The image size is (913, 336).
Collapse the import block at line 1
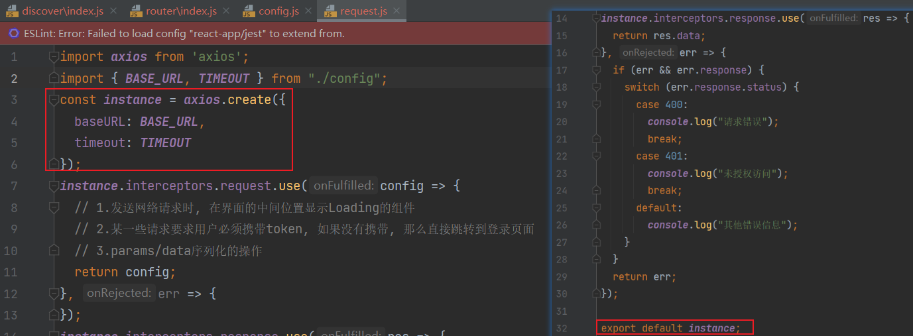point(54,57)
